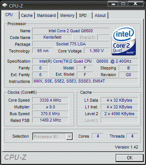Select the CPU tab
Screen dimensions: 146x165
9,15
